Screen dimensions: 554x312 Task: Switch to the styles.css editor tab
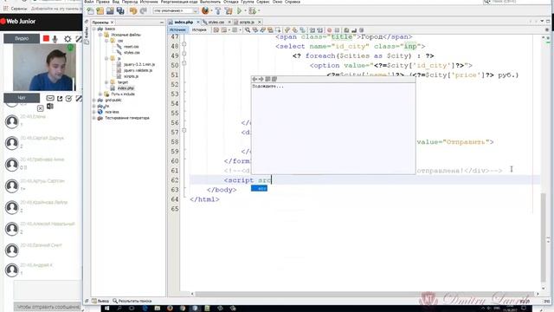216,22
